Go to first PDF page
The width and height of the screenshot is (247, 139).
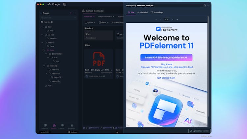[156, 19]
